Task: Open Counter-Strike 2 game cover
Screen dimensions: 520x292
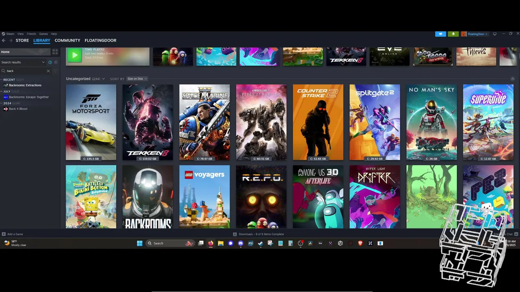Action: click(x=318, y=122)
